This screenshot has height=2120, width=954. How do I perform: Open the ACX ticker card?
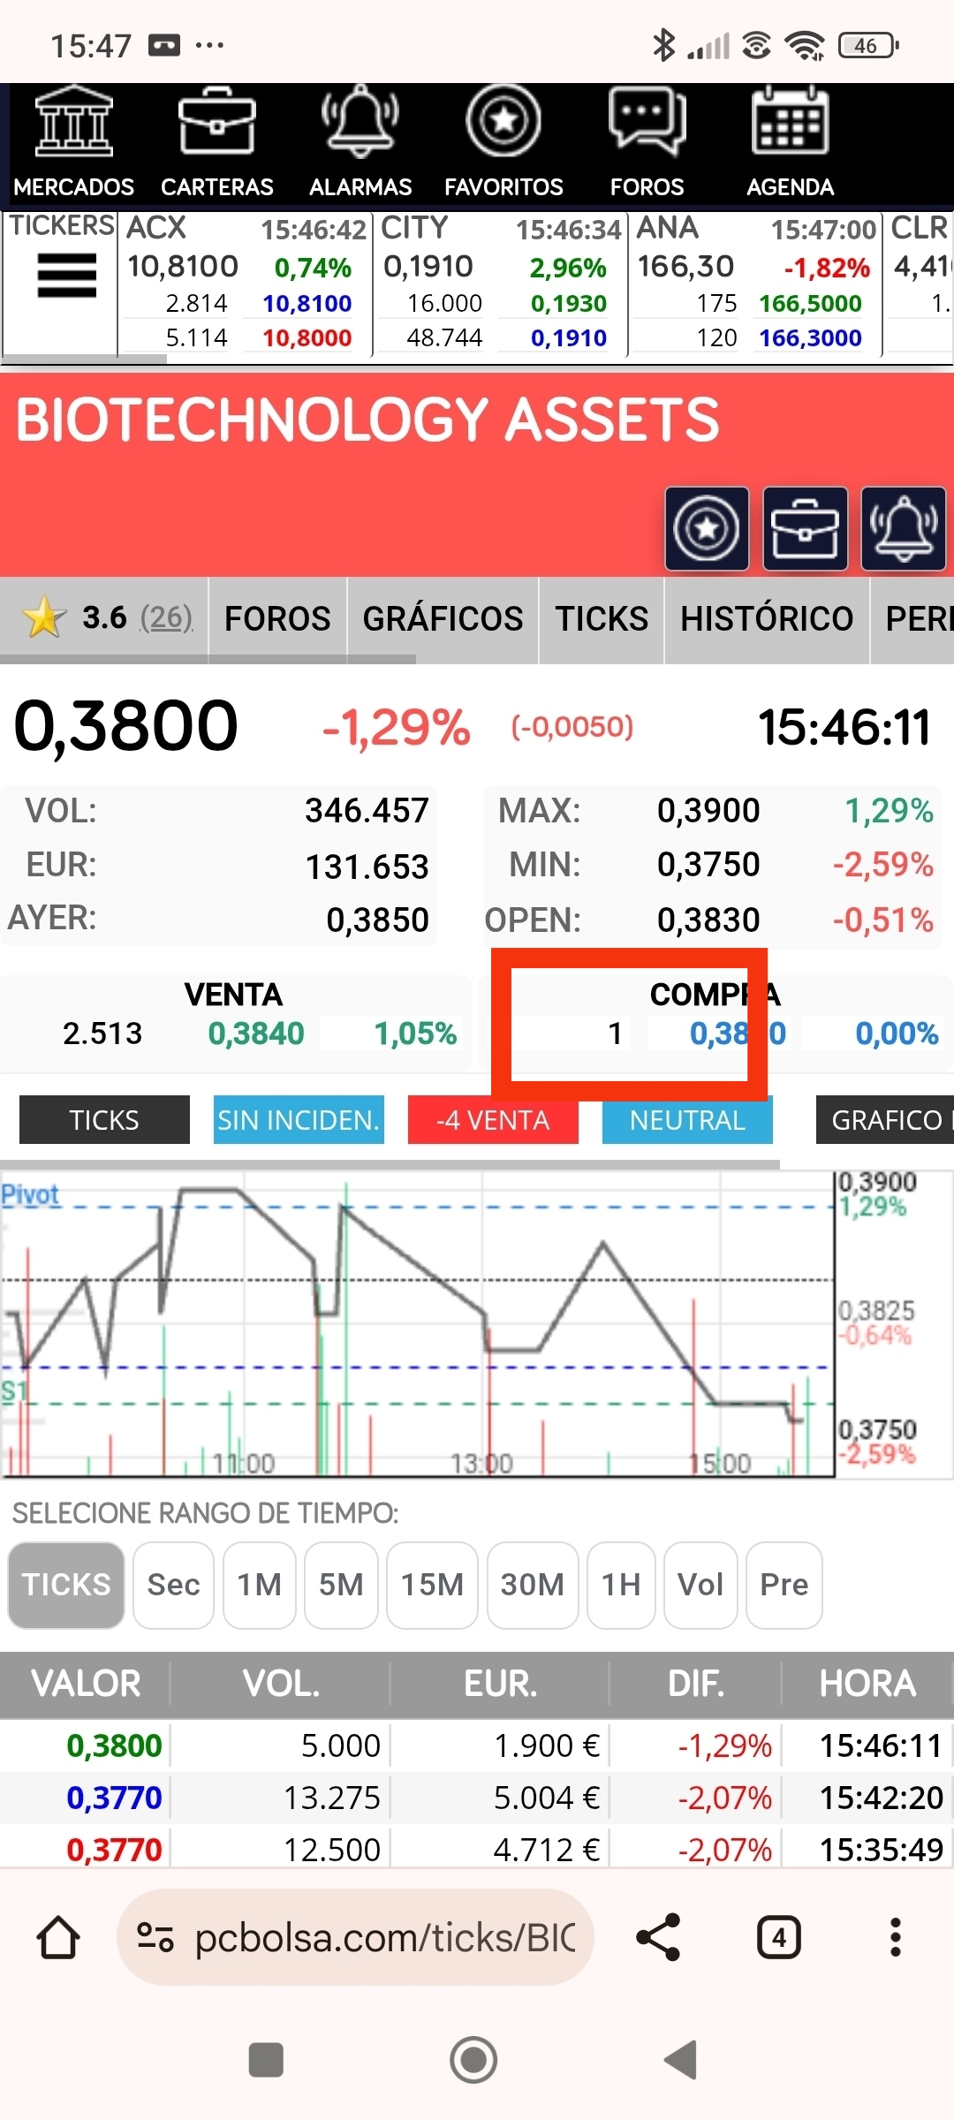tap(245, 284)
